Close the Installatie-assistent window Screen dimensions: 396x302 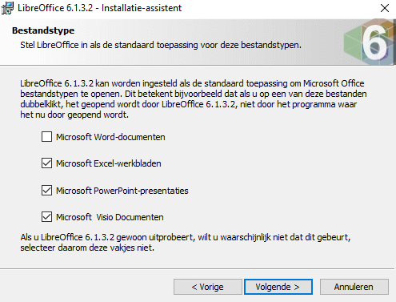385,8
